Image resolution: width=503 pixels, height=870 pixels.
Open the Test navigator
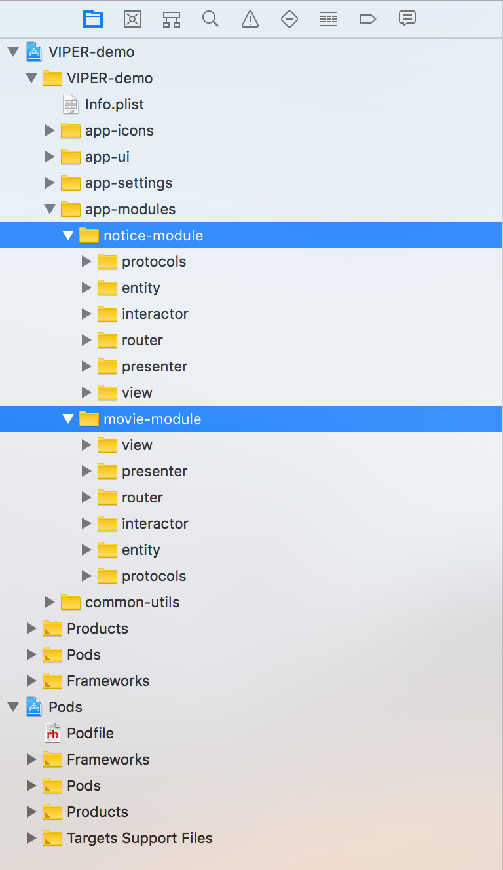pyautogui.click(x=289, y=18)
